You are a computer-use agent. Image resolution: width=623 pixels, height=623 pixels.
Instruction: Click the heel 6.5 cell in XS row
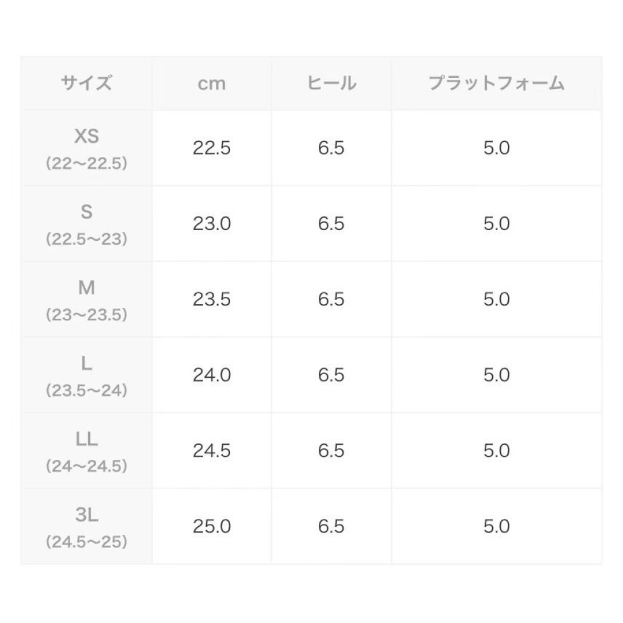pyautogui.click(x=331, y=148)
